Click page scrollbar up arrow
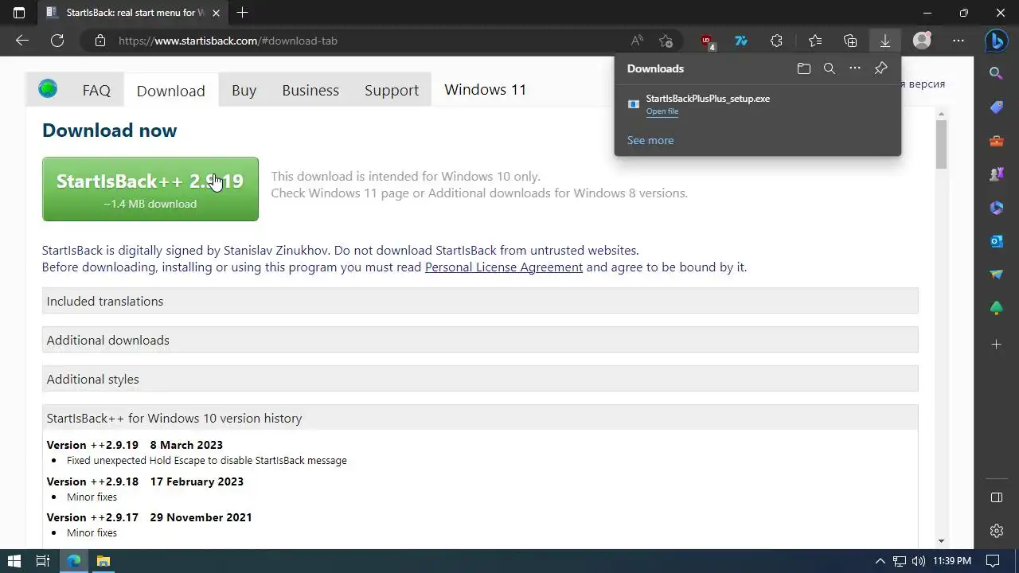The width and height of the screenshot is (1019, 573). click(x=942, y=114)
